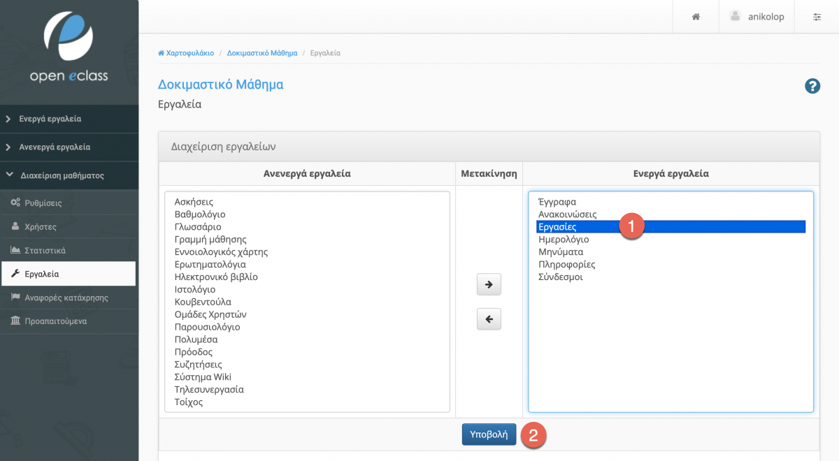Open Χρήστες in the sidebar
This screenshot has height=461, width=839.
40,227
